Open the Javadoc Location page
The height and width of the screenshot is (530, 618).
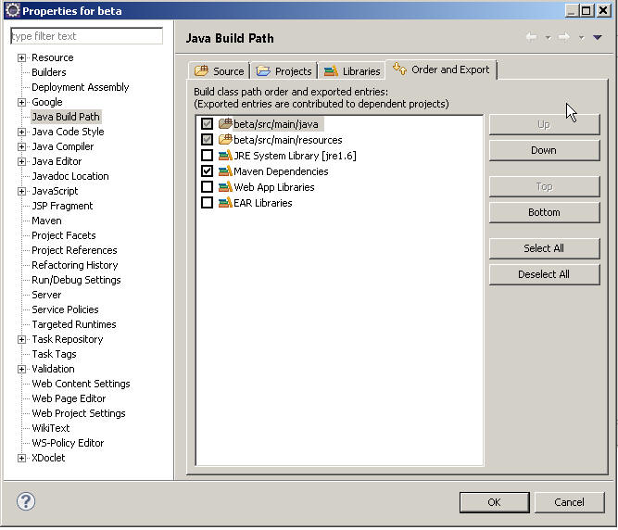point(70,176)
